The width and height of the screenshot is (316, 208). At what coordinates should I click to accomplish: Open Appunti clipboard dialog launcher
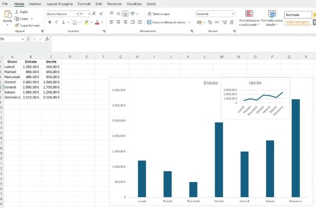tap(42, 31)
